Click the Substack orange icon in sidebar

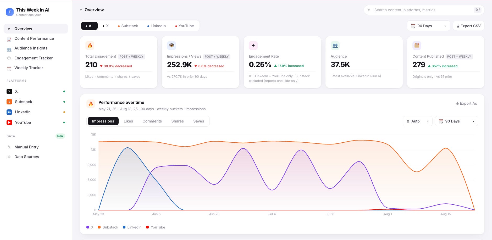tap(9, 102)
